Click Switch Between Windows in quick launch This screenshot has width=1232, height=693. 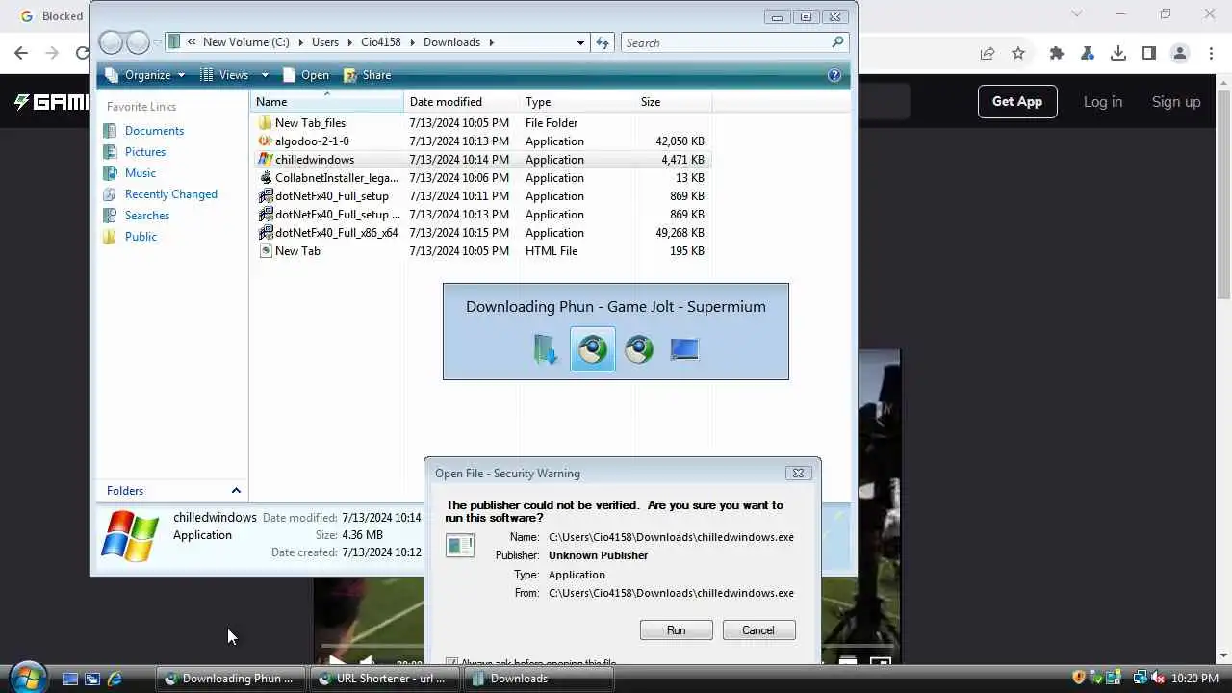click(92, 679)
